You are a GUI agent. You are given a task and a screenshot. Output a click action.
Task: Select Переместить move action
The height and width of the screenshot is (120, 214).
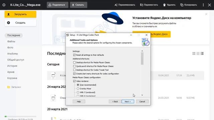point(149,5)
